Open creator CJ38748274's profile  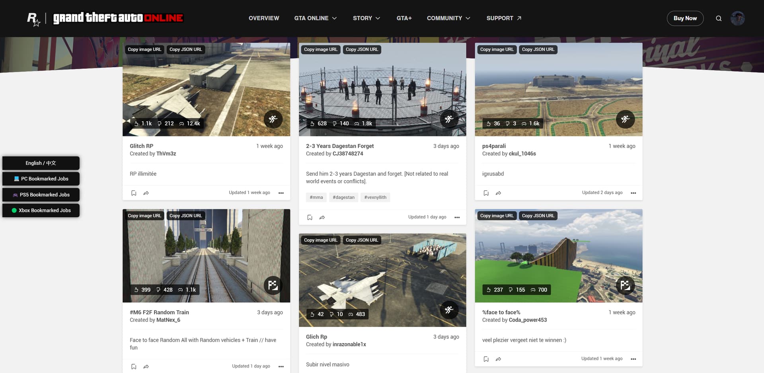pyautogui.click(x=348, y=153)
